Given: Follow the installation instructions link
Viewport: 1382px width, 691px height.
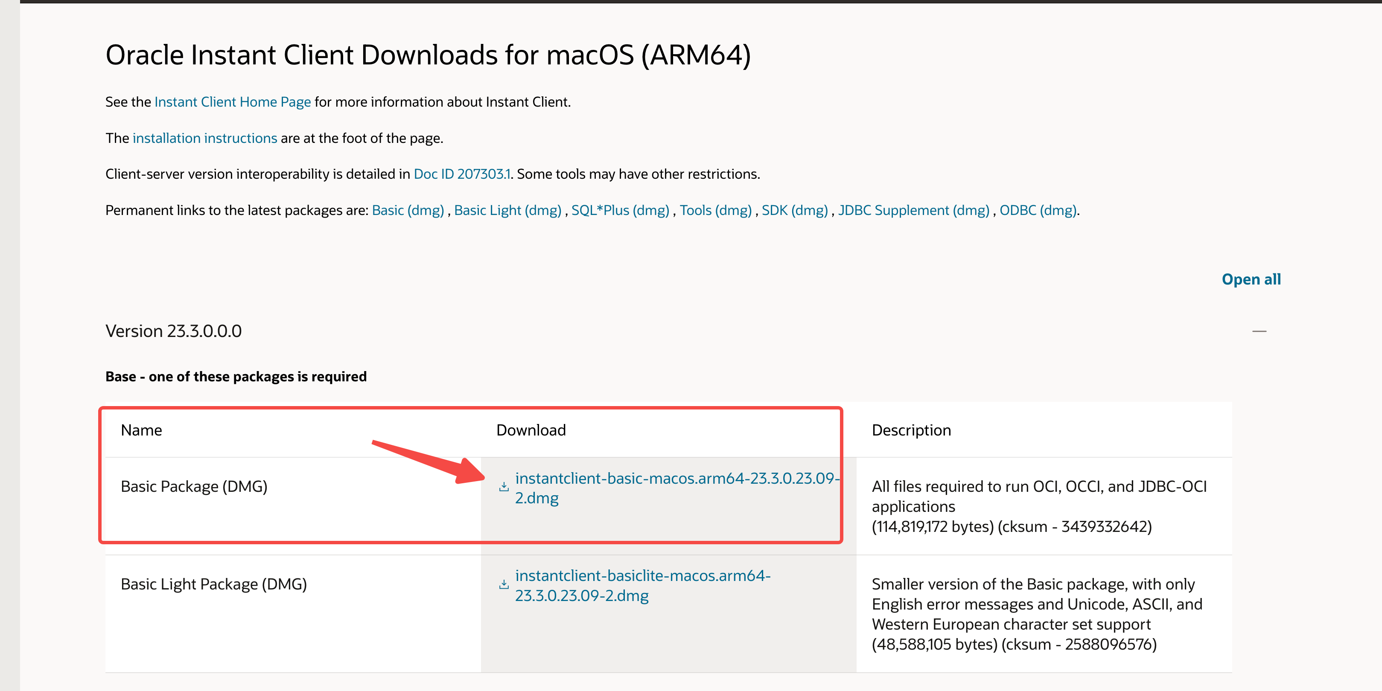Looking at the screenshot, I should [x=205, y=138].
